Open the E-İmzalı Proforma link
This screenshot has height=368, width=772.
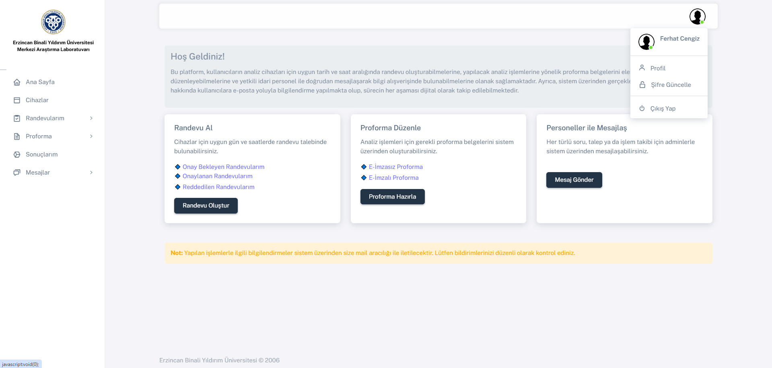point(393,178)
